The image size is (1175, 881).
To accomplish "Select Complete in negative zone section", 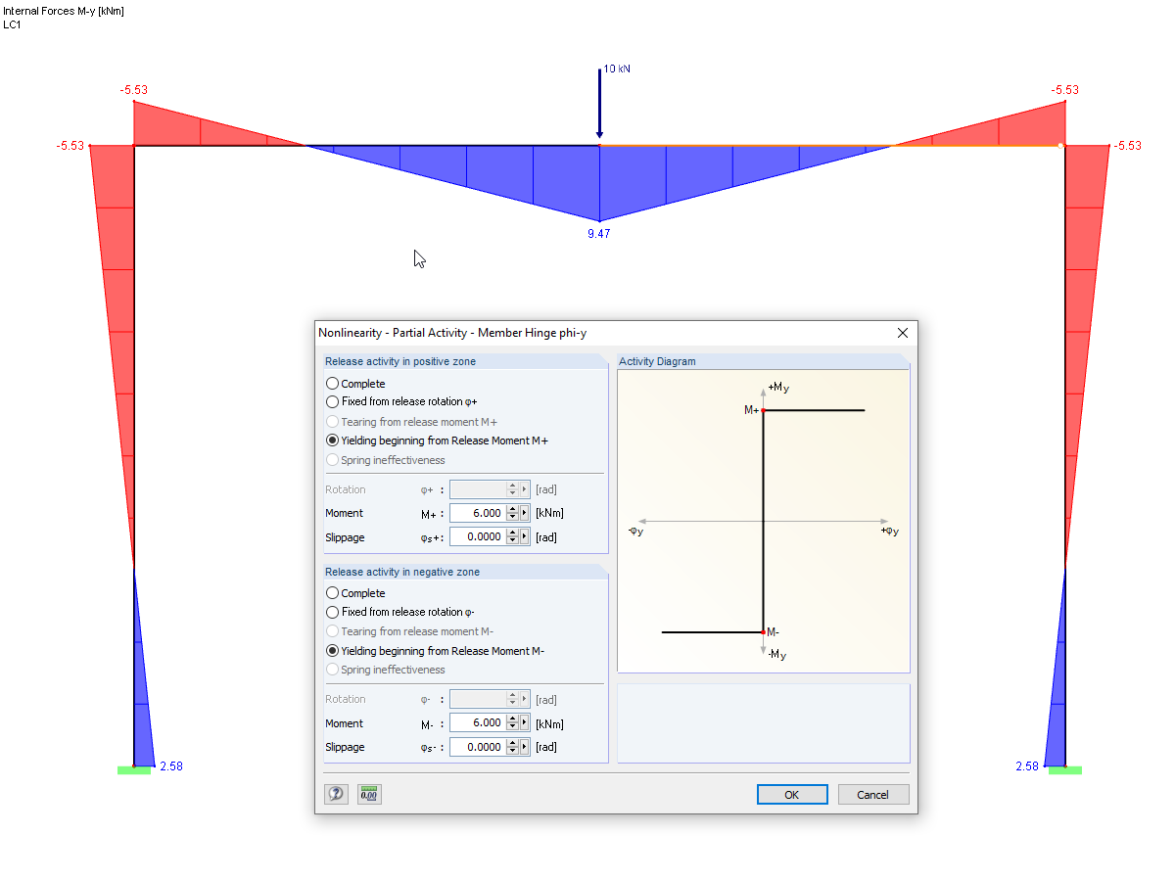I will point(332,592).
